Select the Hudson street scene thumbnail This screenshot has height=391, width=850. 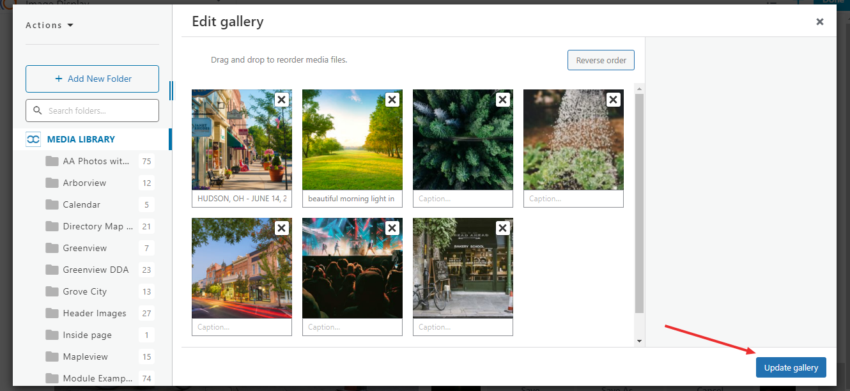click(x=242, y=140)
